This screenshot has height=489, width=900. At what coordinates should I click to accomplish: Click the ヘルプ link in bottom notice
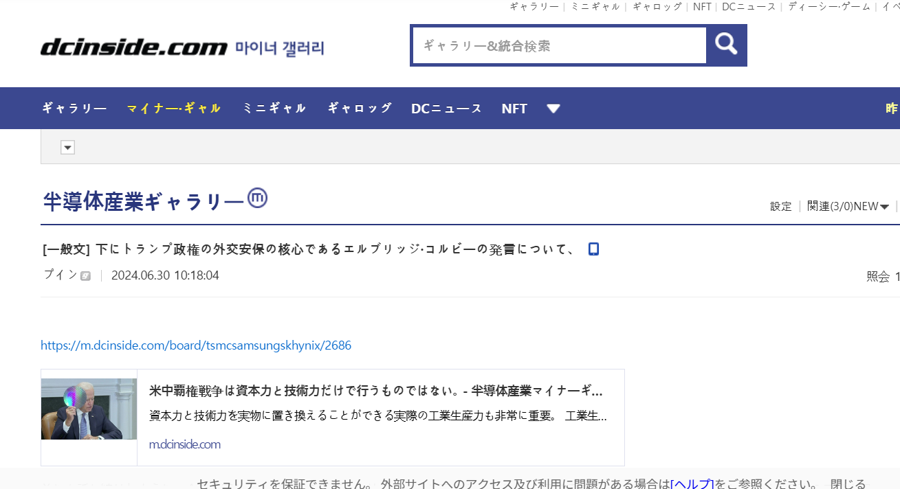coord(692,484)
